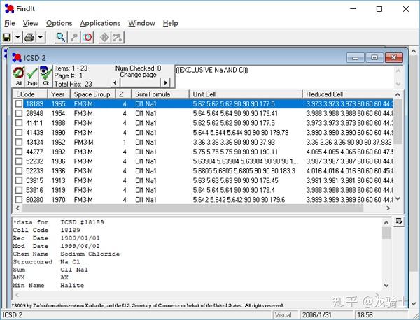420x320 pixels.
Task: Check the box for CCode 28948
Action: [x=19, y=113]
